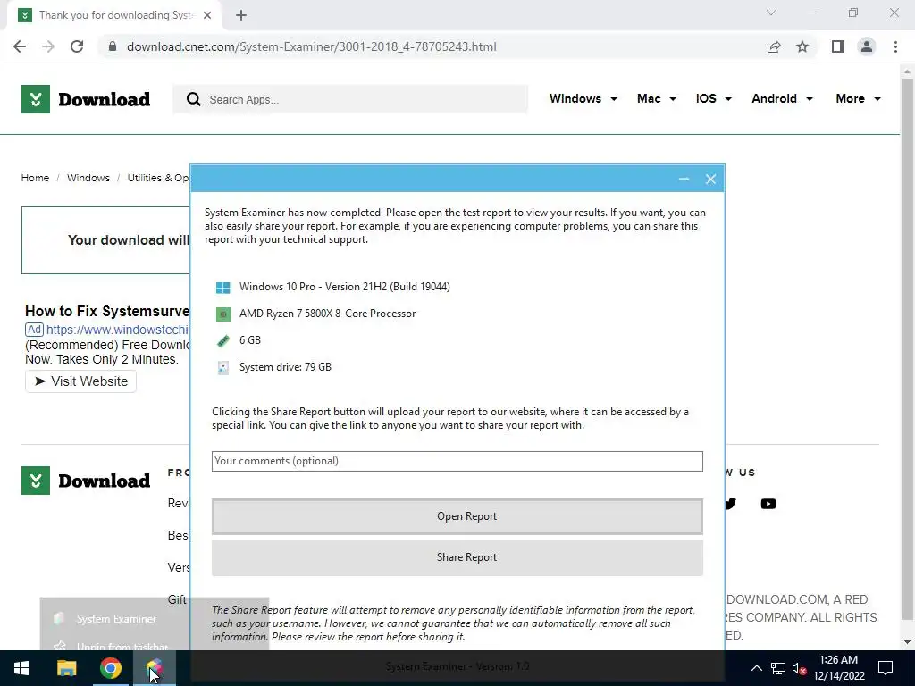The image size is (915, 686).
Task: Go forward in Chrome browser
Action: point(48,46)
